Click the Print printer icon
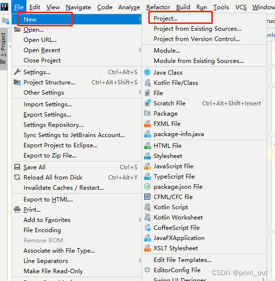Viewport: 275px width, 281px height. coord(17,209)
